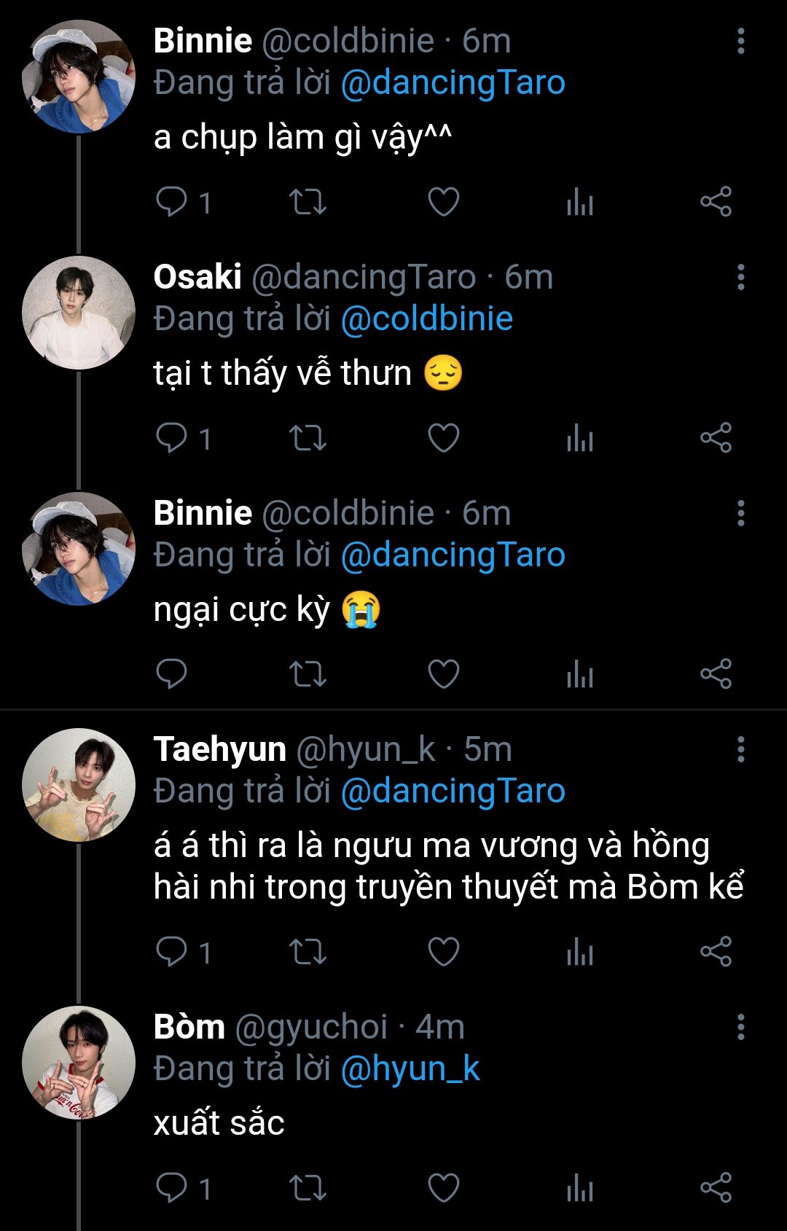Like Osaki's "tại t thấy vẽ thưn" reply

coord(443,438)
